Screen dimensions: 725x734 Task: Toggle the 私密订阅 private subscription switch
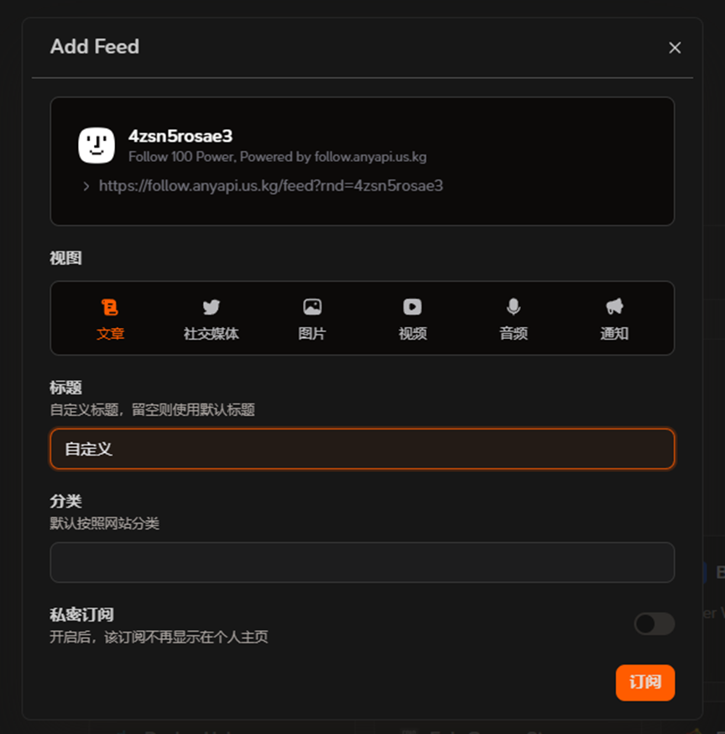click(x=655, y=623)
